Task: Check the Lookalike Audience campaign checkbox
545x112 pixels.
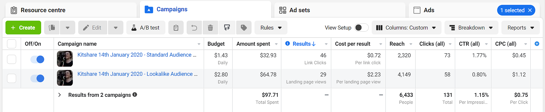Action: click(12, 79)
